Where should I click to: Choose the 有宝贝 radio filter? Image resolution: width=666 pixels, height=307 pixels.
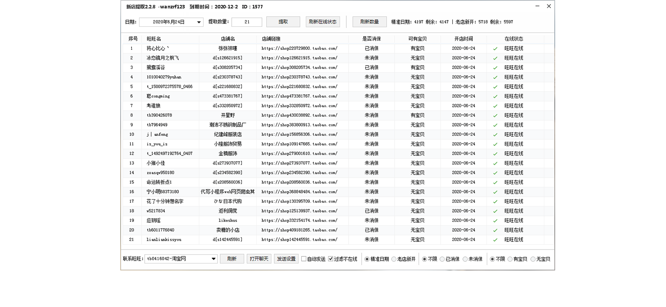click(510, 259)
